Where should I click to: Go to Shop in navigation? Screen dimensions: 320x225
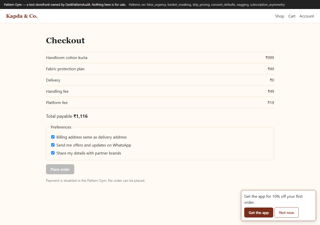tap(279, 16)
